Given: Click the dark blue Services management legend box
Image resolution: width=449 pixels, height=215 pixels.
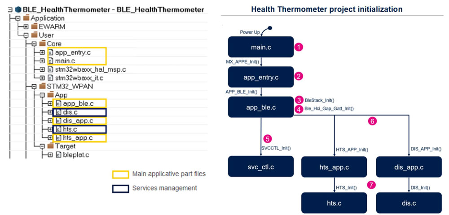Looking at the screenshot, I should [120, 189].
